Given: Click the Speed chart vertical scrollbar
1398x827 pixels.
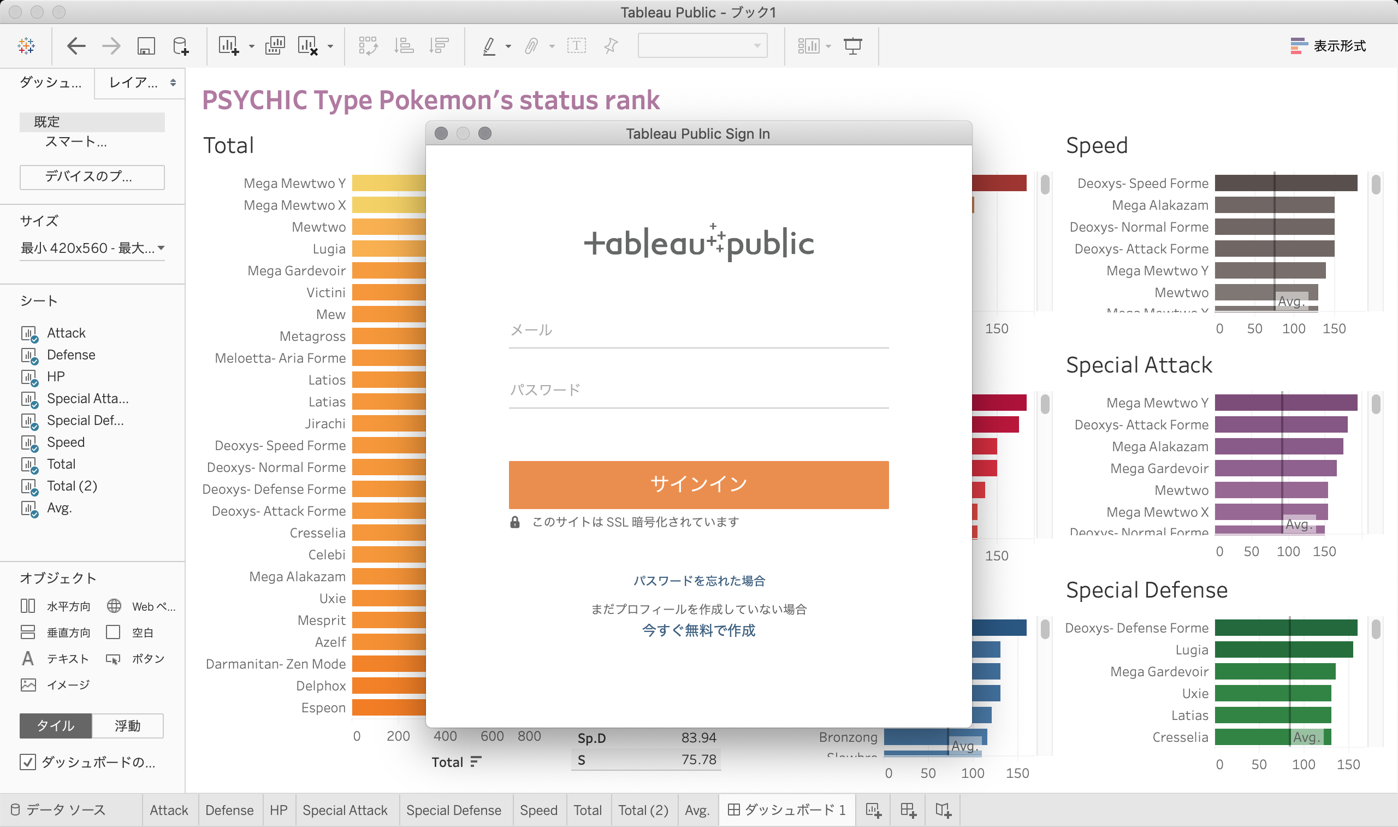Looking at the screenshot, I should coord(1376,185).
